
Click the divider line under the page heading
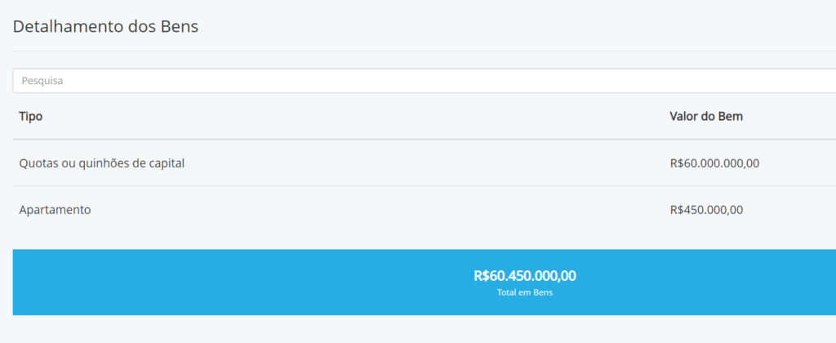coord(425,51)
